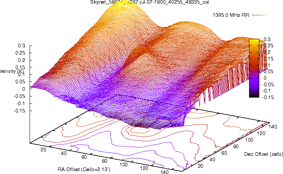Click the 0.25 label on the color scale

tap(268, 46)
